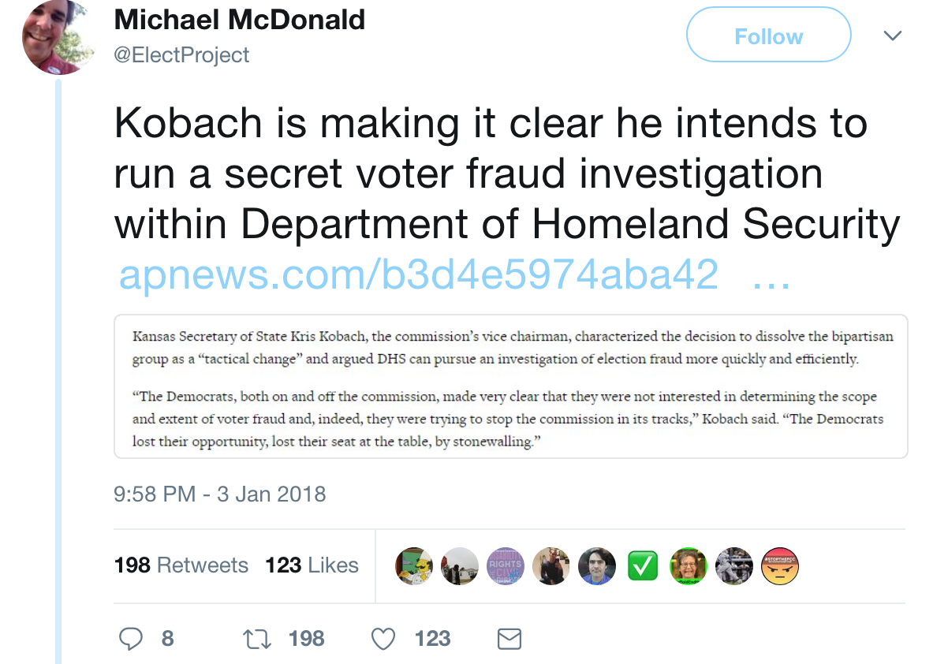Viewport: 948px width, 664px height.
Task: View the list of 123 Likes
Action: (x=312, y=565)
